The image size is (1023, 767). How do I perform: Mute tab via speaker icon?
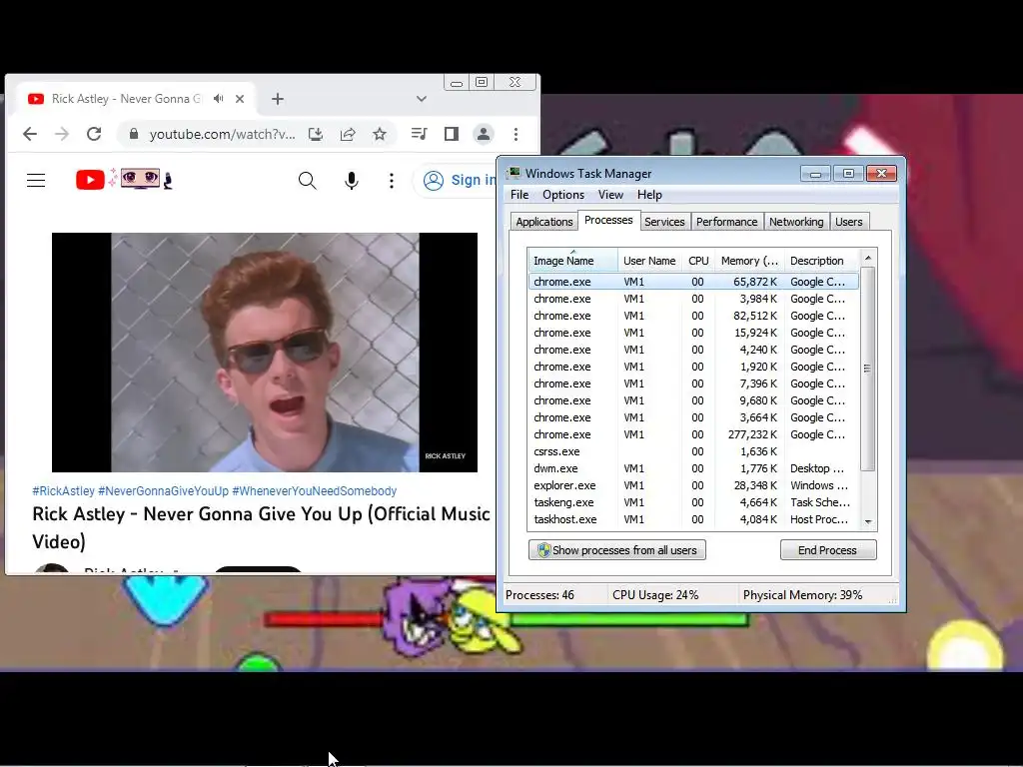pos(219,99)
